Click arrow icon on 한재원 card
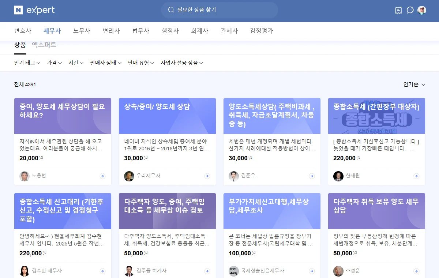The image size is (439, 278). [x=416, y=176]
